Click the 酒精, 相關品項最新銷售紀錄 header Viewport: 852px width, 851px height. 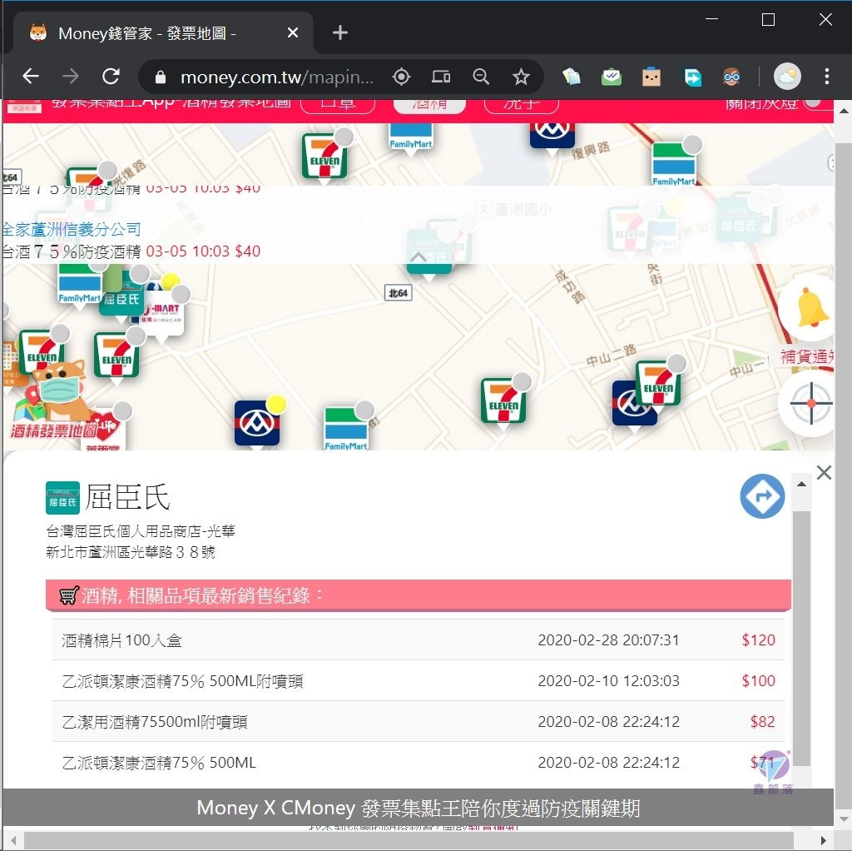(419, 596)
